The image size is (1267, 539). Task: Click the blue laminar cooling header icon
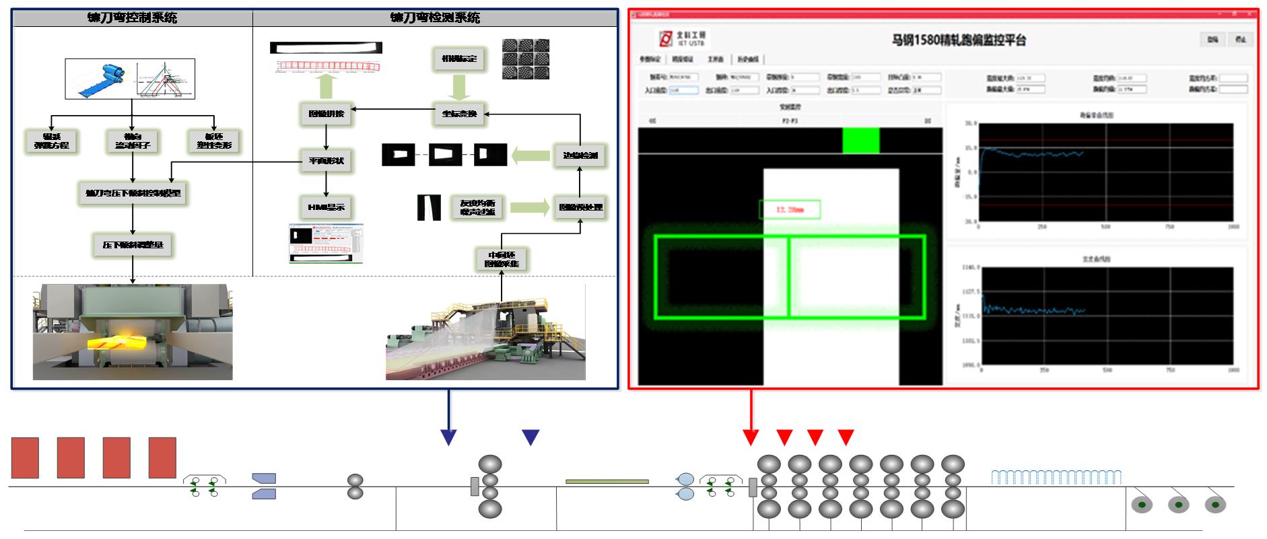point(1056,477)
